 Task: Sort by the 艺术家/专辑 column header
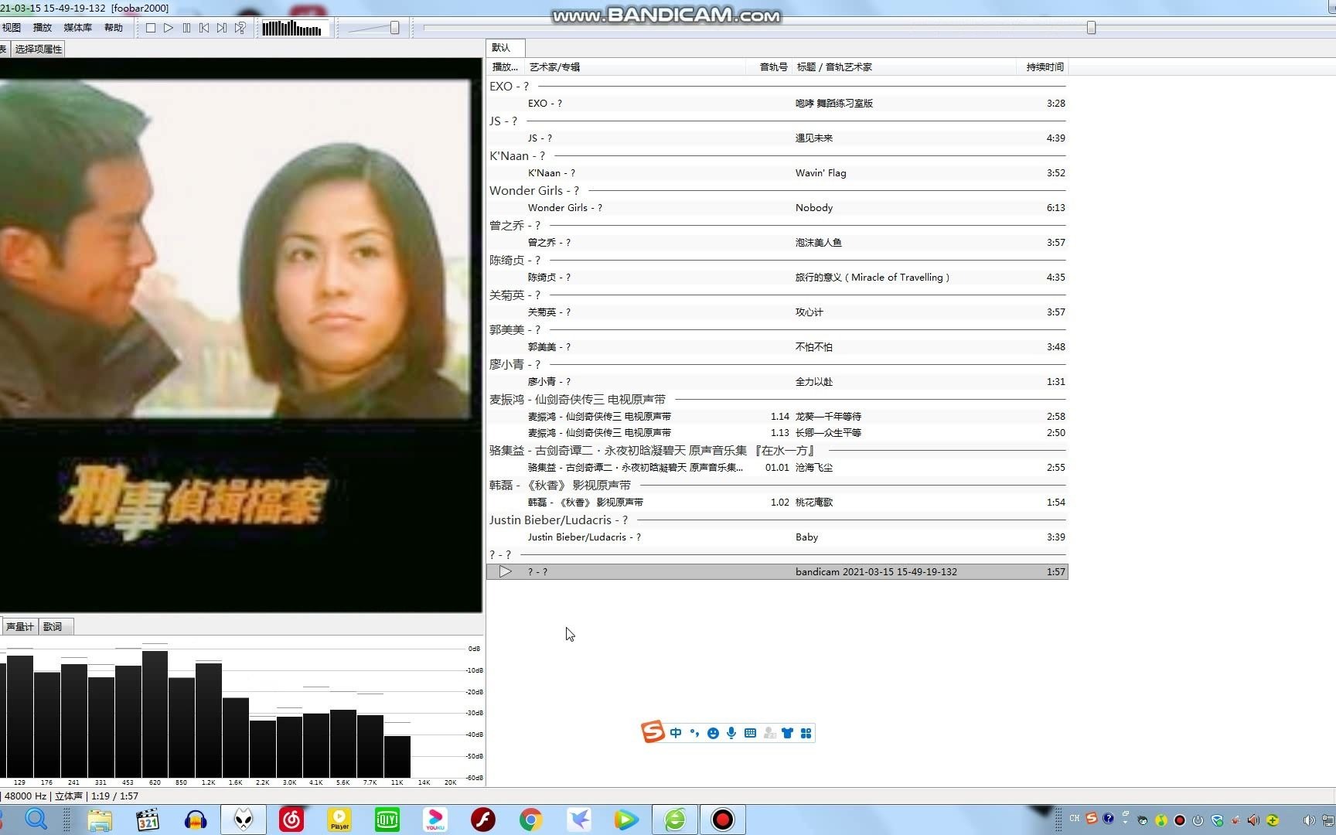(x=634, y=67)
